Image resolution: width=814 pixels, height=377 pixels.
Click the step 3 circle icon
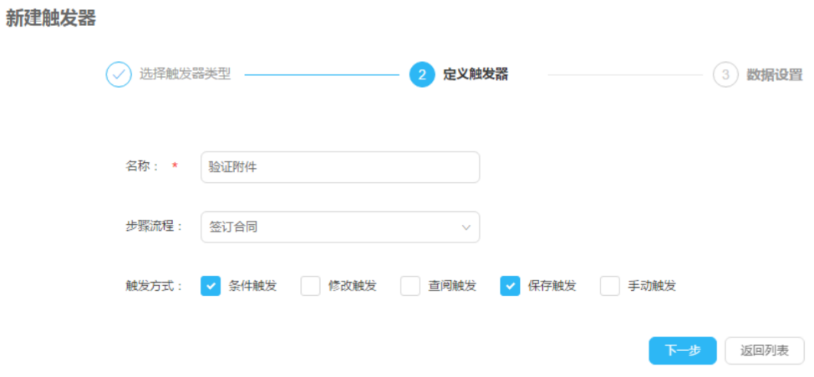coord(725,75)
